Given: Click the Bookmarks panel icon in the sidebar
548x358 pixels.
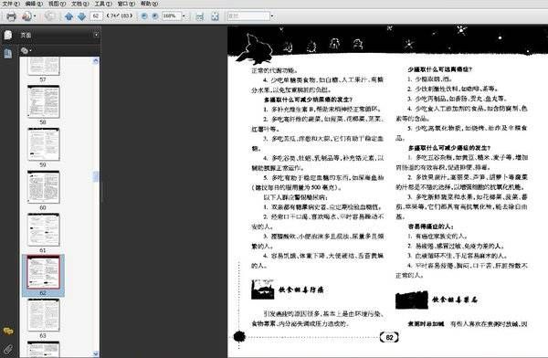Looking at the screenshot, I should coord(8,53).
